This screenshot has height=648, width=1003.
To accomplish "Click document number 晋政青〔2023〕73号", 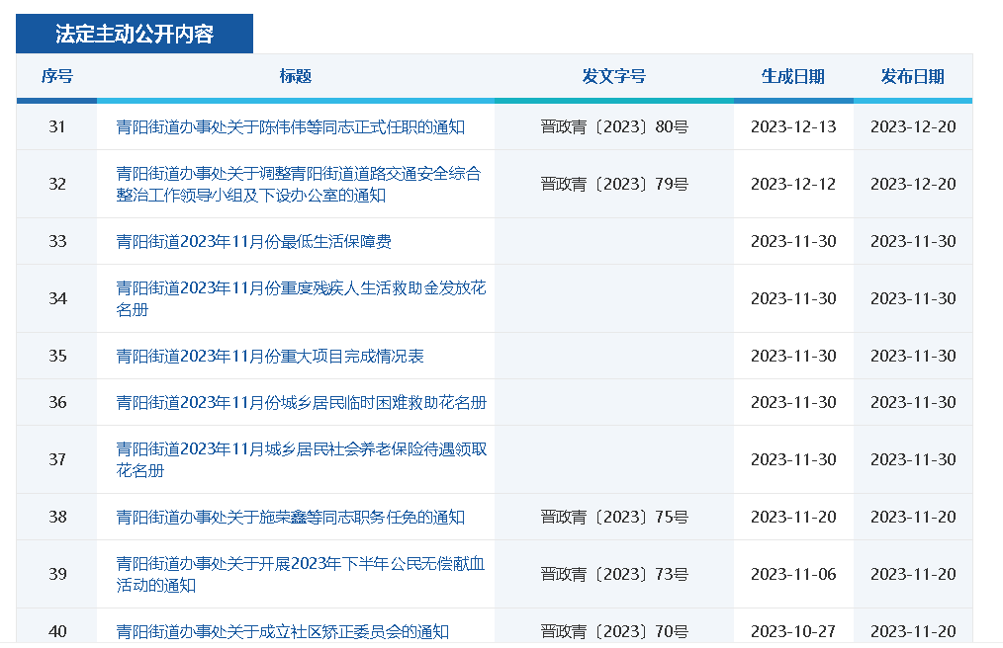I will 614,574.
